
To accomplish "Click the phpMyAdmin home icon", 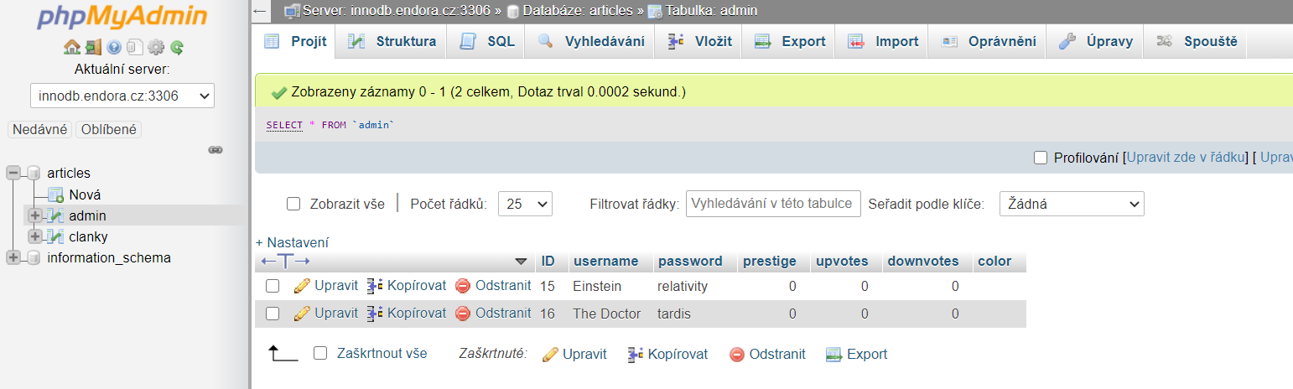I will coord(72,47).
